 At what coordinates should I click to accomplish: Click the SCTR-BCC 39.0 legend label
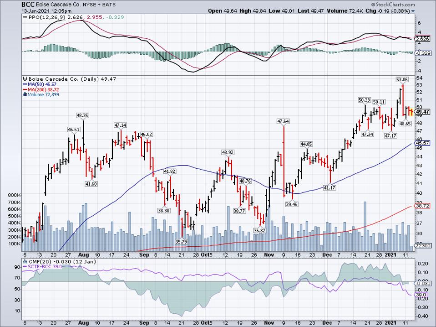point(42,266)
